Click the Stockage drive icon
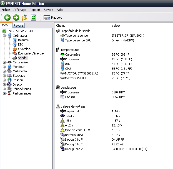Screen dimensions: 173x169 [9, 76]
